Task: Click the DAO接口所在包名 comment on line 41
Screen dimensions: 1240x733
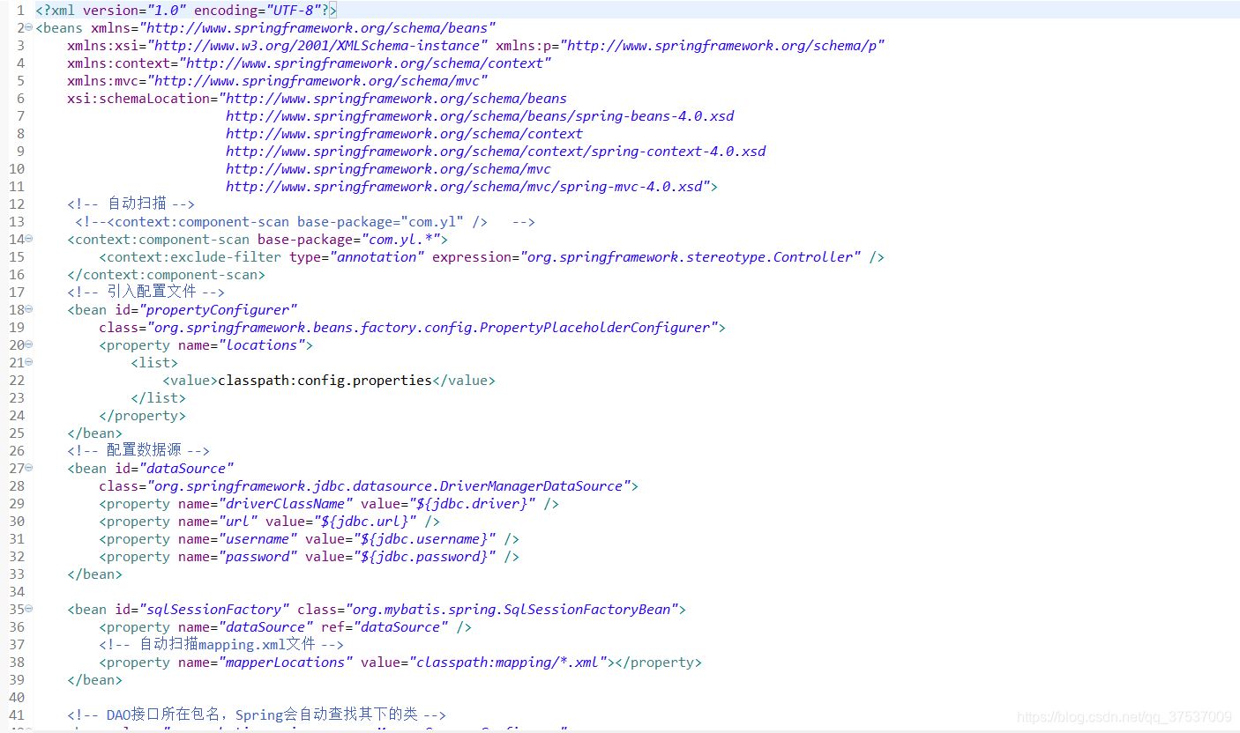Action: click(257, 715)
